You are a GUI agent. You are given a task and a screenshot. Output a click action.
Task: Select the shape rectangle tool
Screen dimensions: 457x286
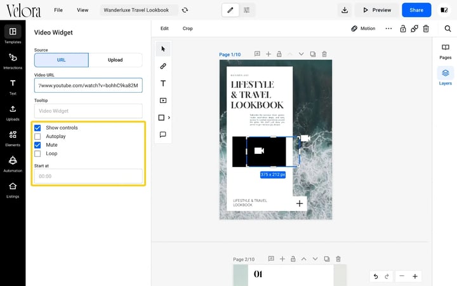[161, 118]
